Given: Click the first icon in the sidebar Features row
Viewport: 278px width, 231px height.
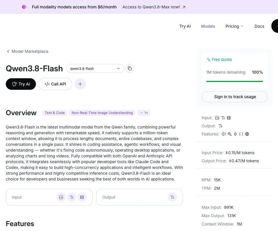Looking at the screenshot, I should [x=224, y=134].
